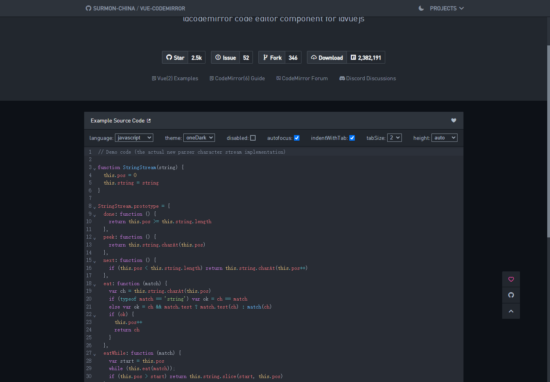Click the GitHub side floating button
550x382 pixels.
(511, 295)
